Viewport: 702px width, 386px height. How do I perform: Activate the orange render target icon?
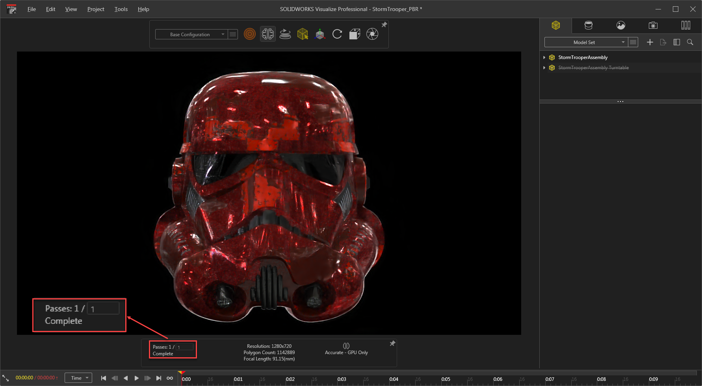pos(250,34)
